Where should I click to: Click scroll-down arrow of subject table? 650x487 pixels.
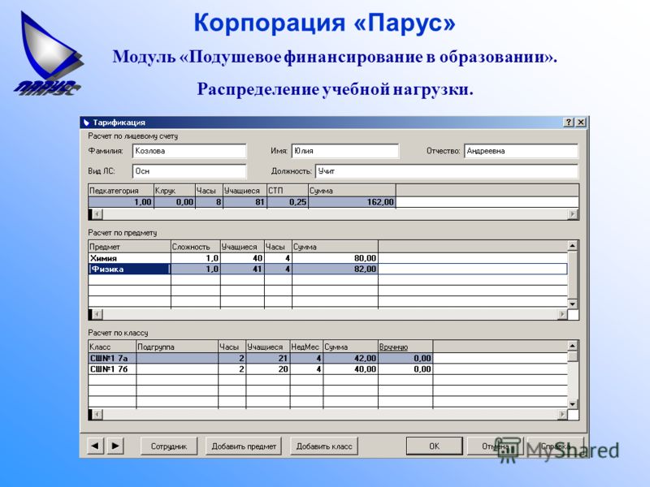[573, 304]
